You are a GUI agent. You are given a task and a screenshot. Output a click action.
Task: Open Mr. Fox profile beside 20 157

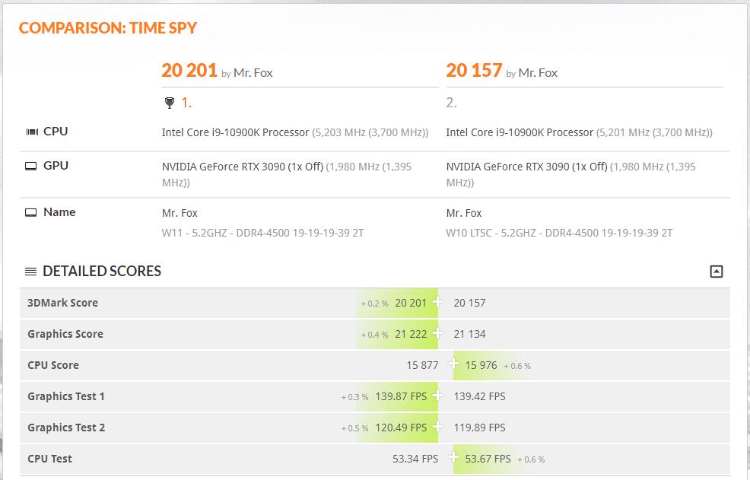pyautogui.click(x=538, y=73)
